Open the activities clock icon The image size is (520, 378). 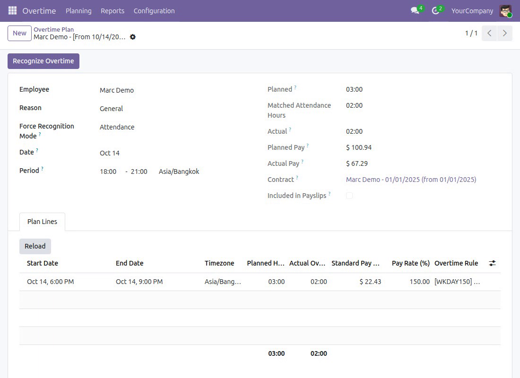(435, 10)
